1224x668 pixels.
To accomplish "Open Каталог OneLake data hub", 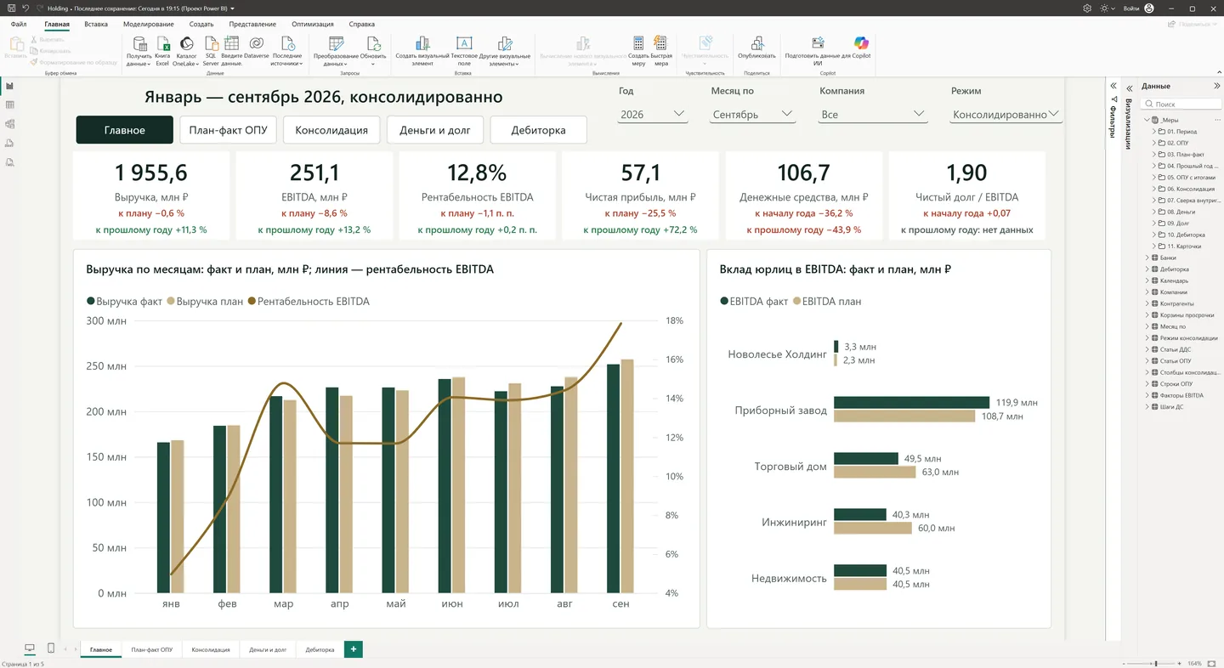I will pos(185,51).
